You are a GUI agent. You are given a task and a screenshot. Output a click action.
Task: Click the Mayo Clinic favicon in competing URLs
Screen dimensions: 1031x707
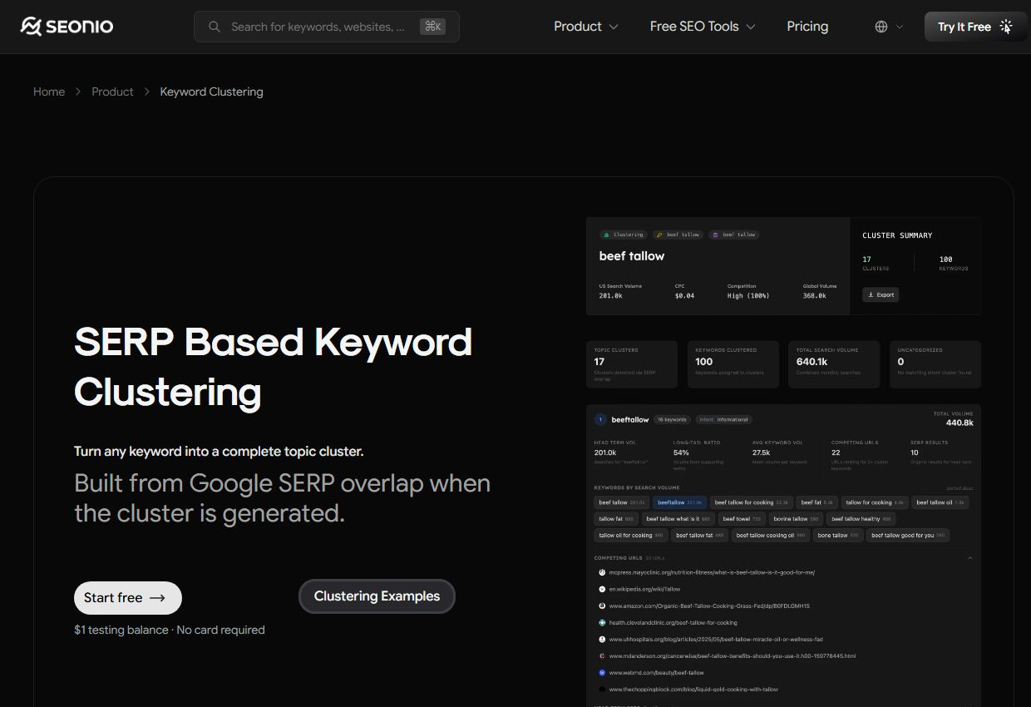pyautogui.click(x=602, y=572)
